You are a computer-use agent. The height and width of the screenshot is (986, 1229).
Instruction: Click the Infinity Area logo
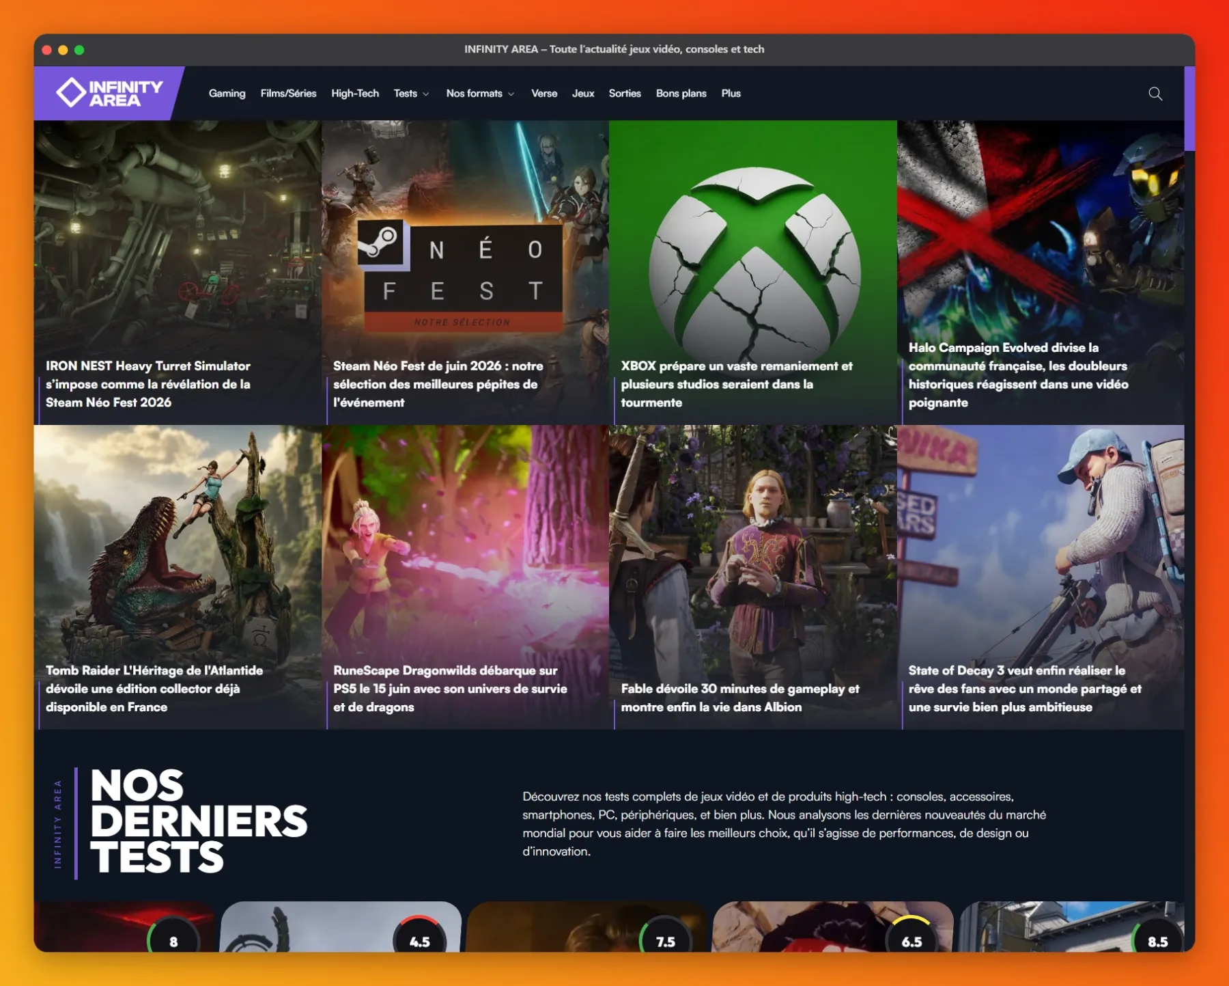coord(109,93)
